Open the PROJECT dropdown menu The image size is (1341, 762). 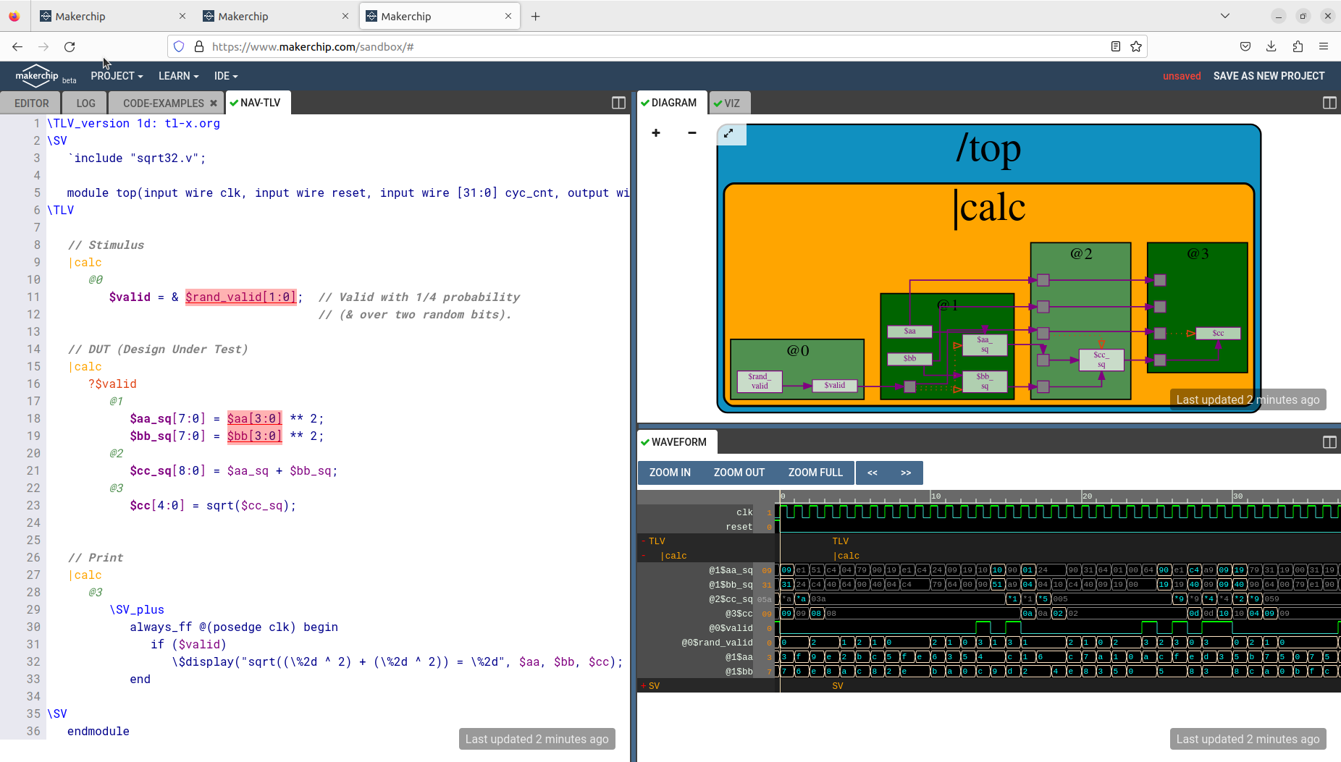(x=117, y=75)
